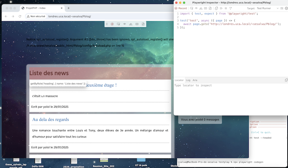Image resolution: width=288 pixels, height=168 pixels.
Task: Copy locator using icon beside locator tabs
Action: pos(286,80)
